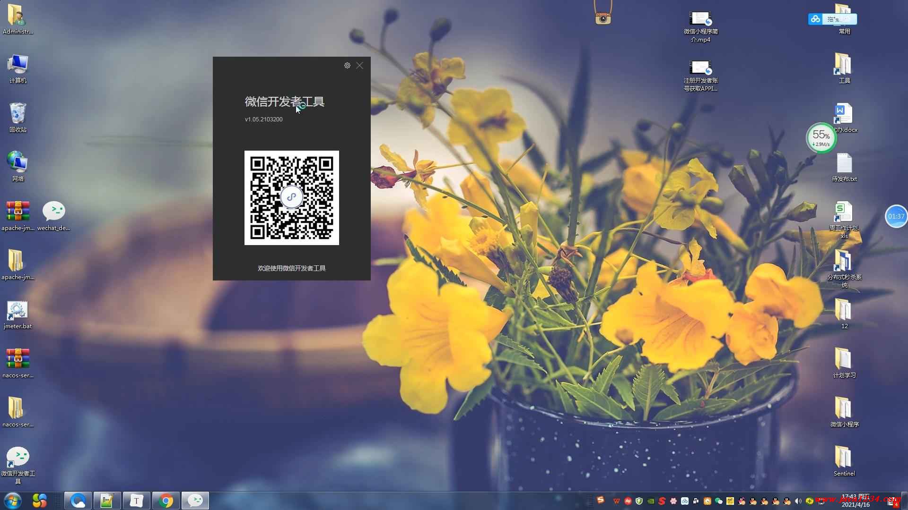Switch to WeChat DevTools taskbar button

pyautogui.click(x=195, y=501)
